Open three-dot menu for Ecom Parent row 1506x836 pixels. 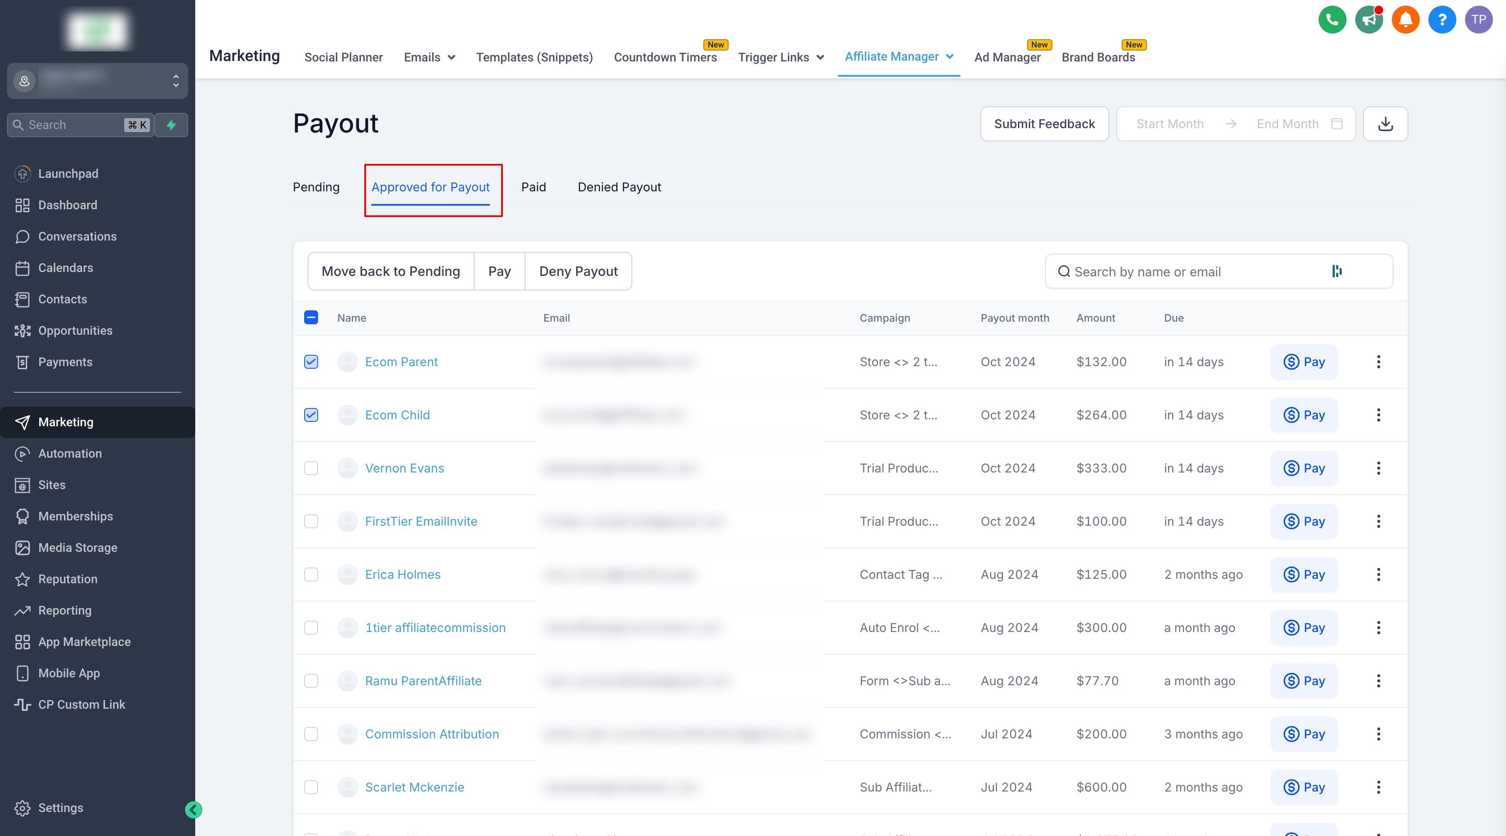click(1378, 362)
